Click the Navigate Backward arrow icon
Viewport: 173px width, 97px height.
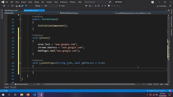[x=4, y=6]
